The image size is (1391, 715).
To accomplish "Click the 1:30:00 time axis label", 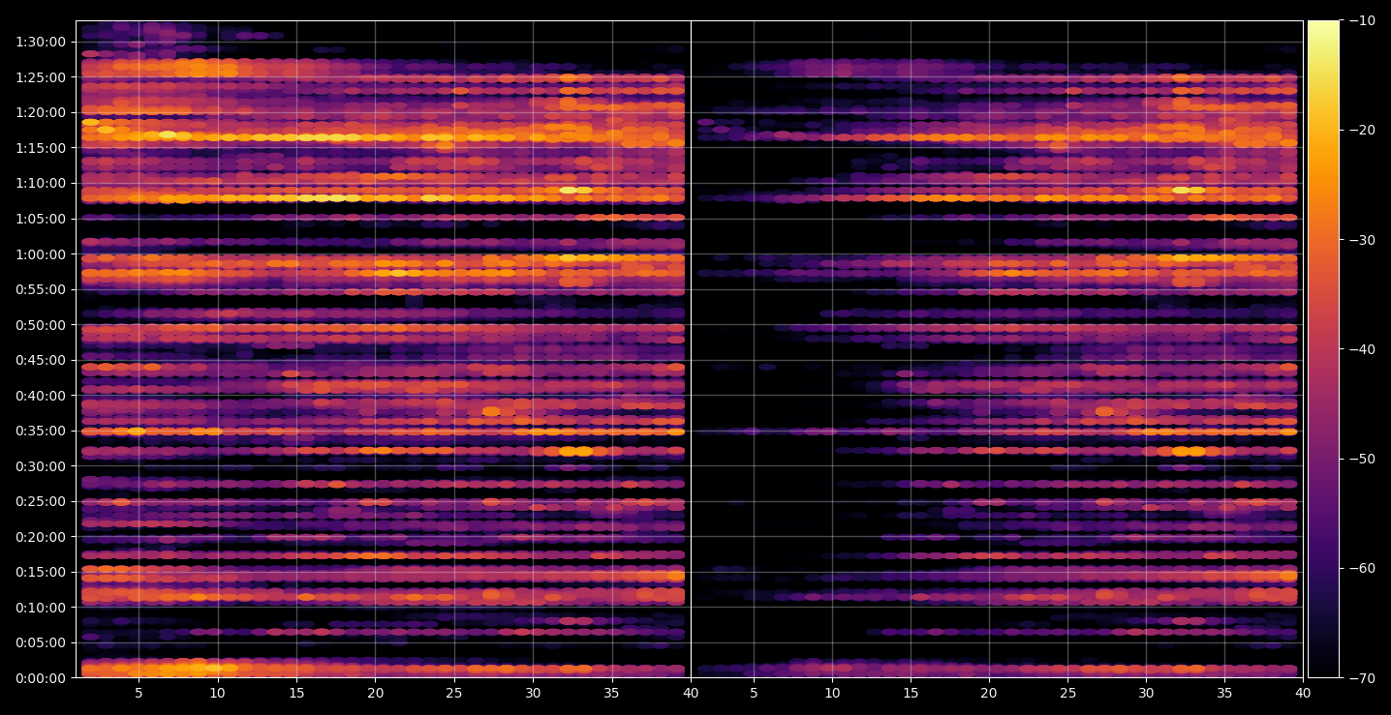I will pos(42,42).
